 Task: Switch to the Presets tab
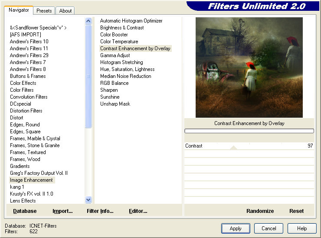pos(44,11)
